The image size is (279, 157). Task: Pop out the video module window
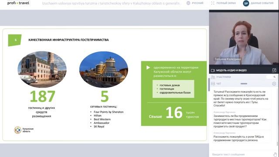pos(274,70)
